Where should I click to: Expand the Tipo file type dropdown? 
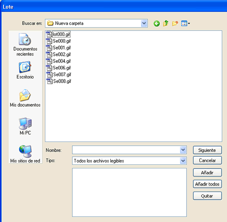183,161
